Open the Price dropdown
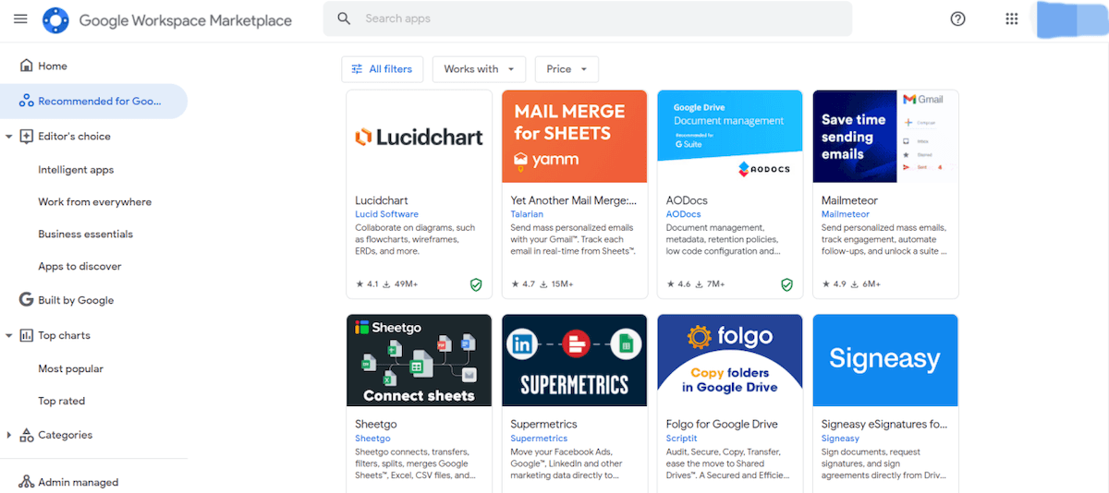1109x493 pixels. point(567,69)
